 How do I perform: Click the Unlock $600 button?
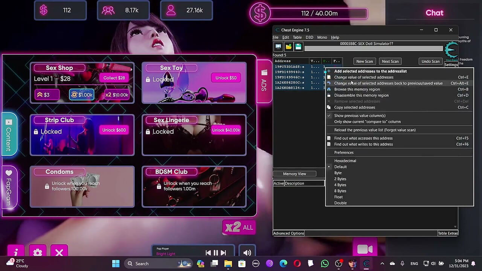[114, 130]
